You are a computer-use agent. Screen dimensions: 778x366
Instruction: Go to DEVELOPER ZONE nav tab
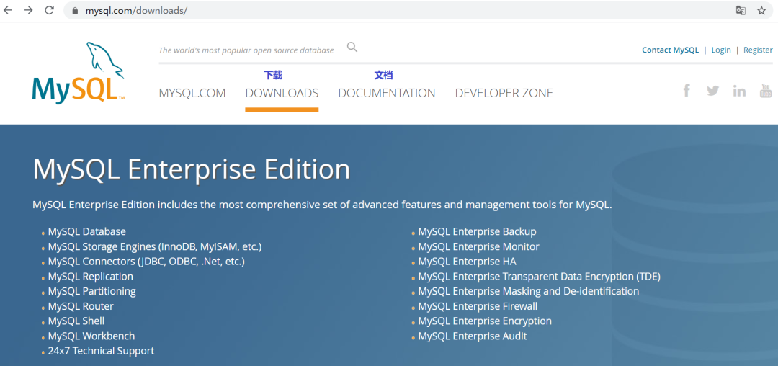tap(504, 93)
